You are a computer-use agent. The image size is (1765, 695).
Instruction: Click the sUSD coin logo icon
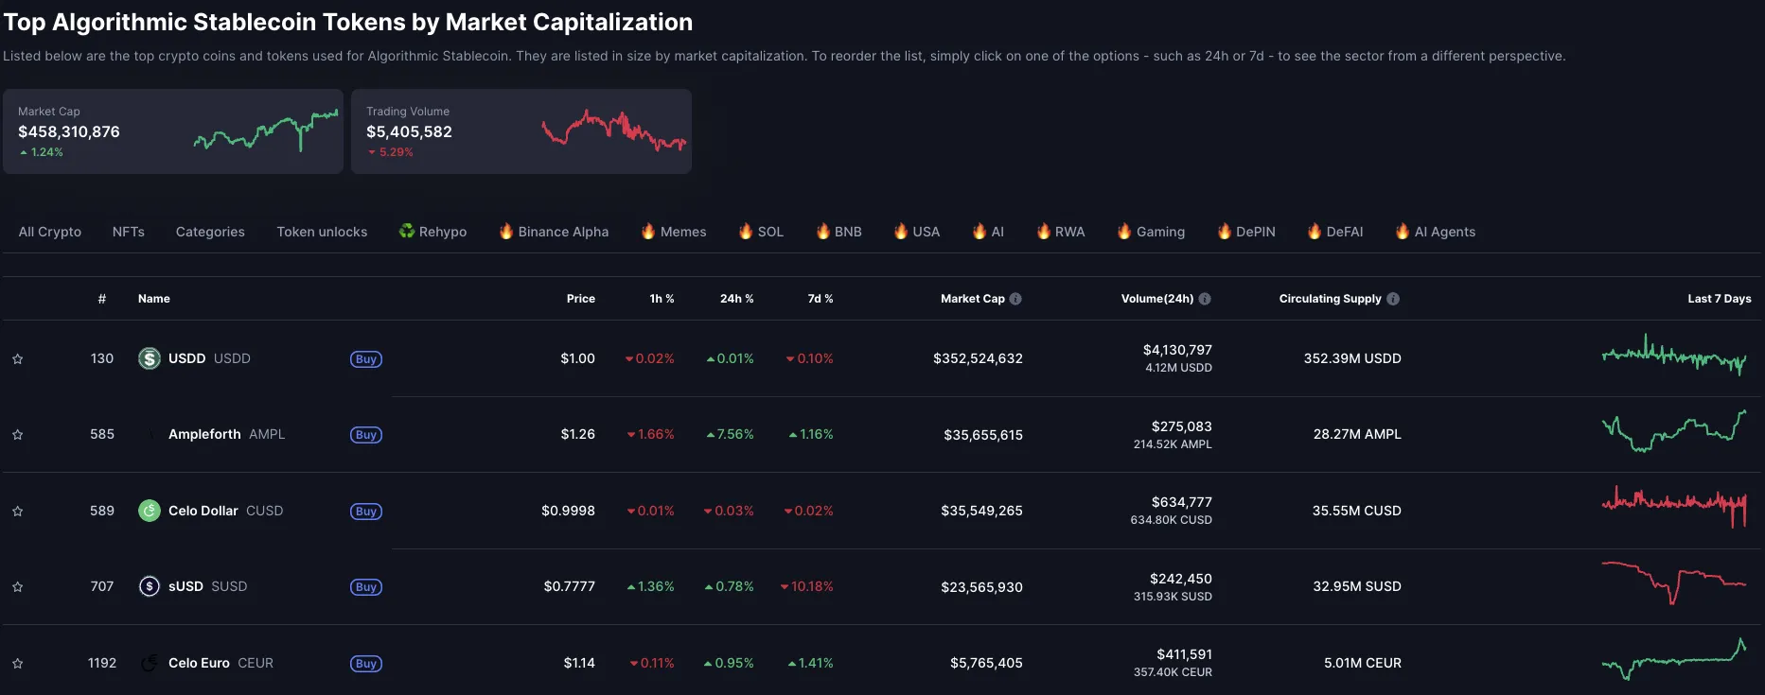tap(150, 586)
